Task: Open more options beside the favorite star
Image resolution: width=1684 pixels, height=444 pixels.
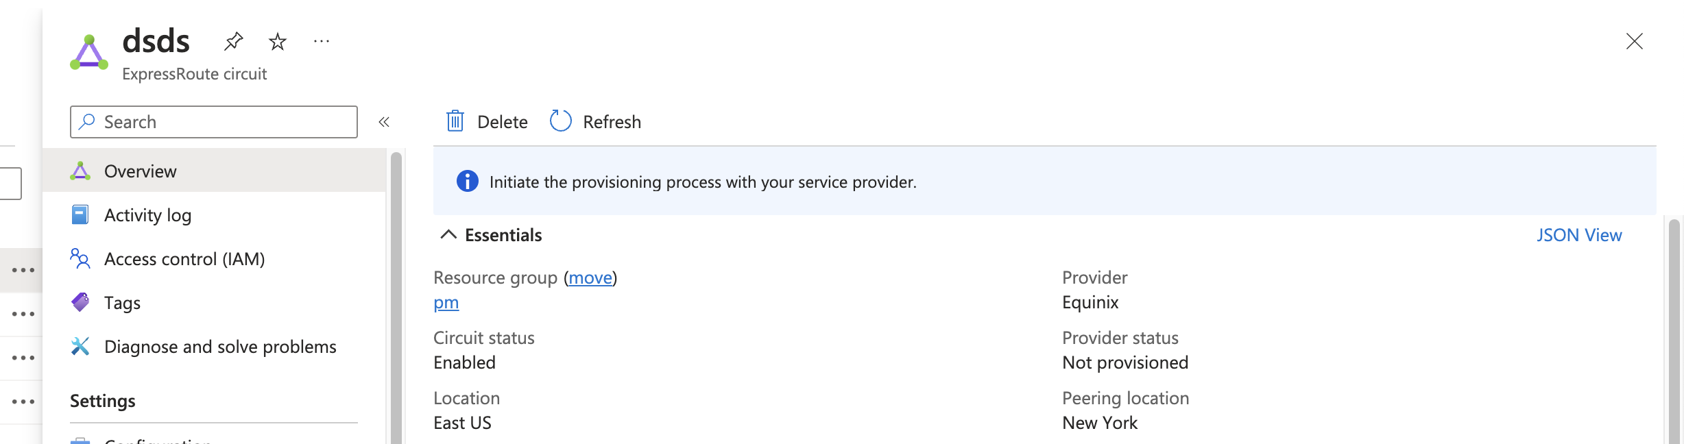Action: [x=322, y=42]
